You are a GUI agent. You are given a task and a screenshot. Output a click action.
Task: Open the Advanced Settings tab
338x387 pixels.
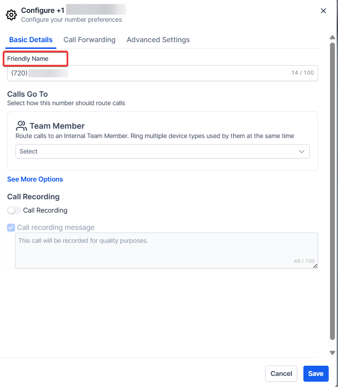pyautogui.click(x=158, y=40)
